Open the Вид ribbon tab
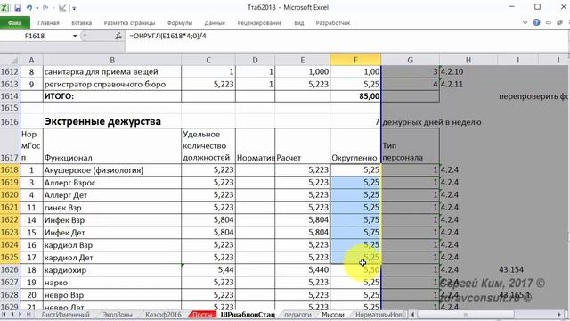Image resolution: width=570 pixels, height=321 pixels. 299,23
